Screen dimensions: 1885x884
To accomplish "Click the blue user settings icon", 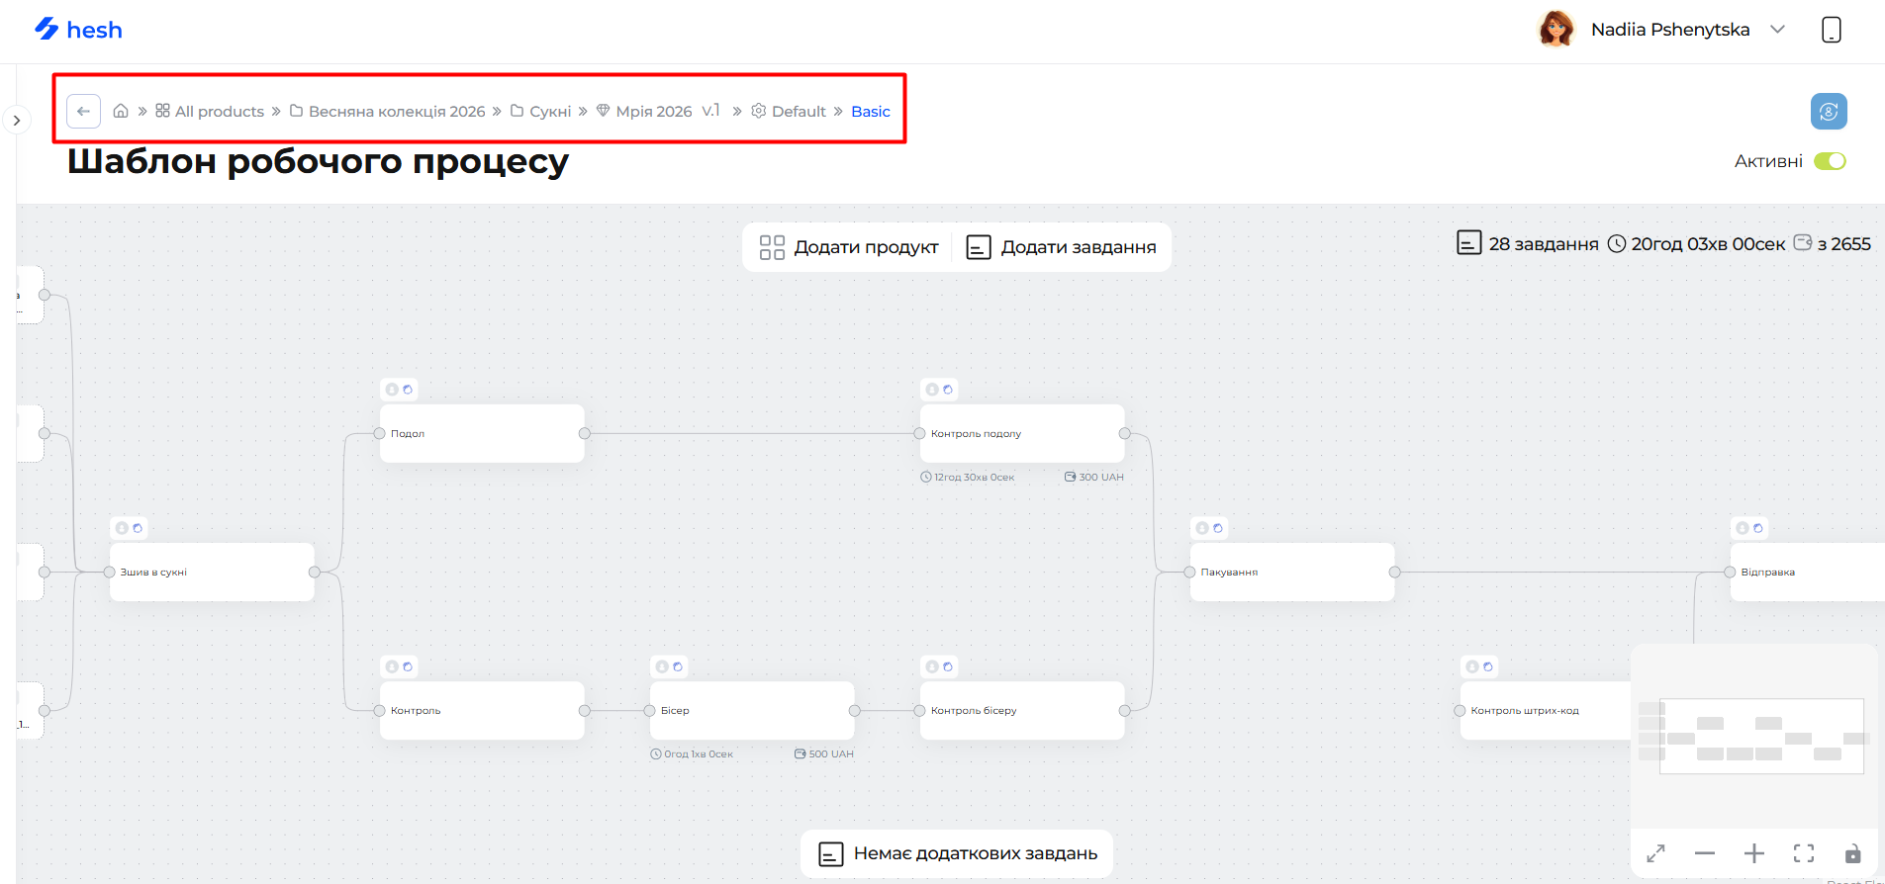I will (x=1829, y=111).
